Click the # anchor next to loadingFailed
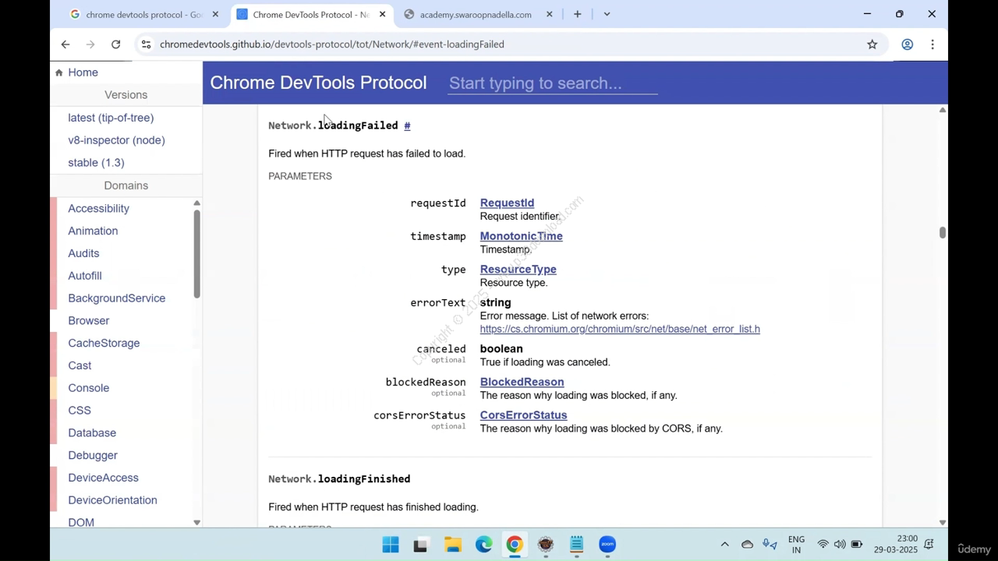Screen dimensions: 998x561 (x=407, y=125)
